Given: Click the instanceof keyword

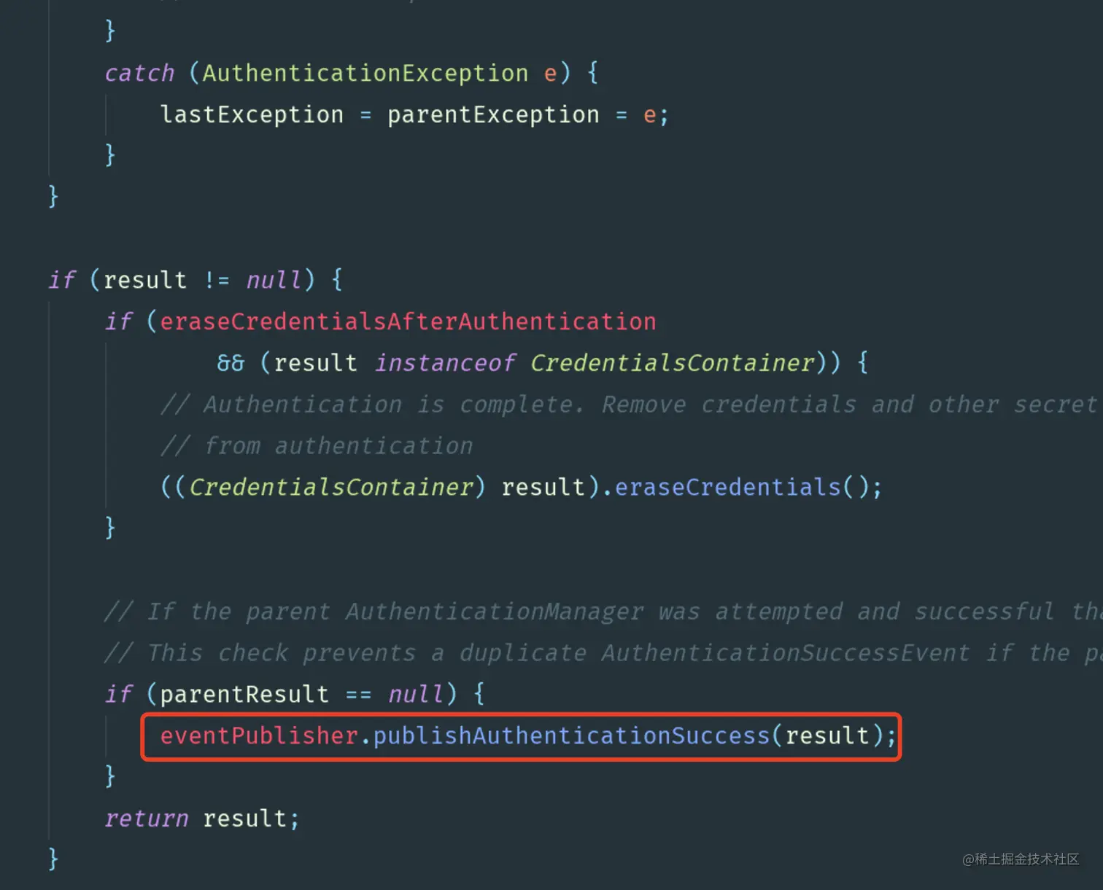Looking at the screenshot, I should point(445,363).
